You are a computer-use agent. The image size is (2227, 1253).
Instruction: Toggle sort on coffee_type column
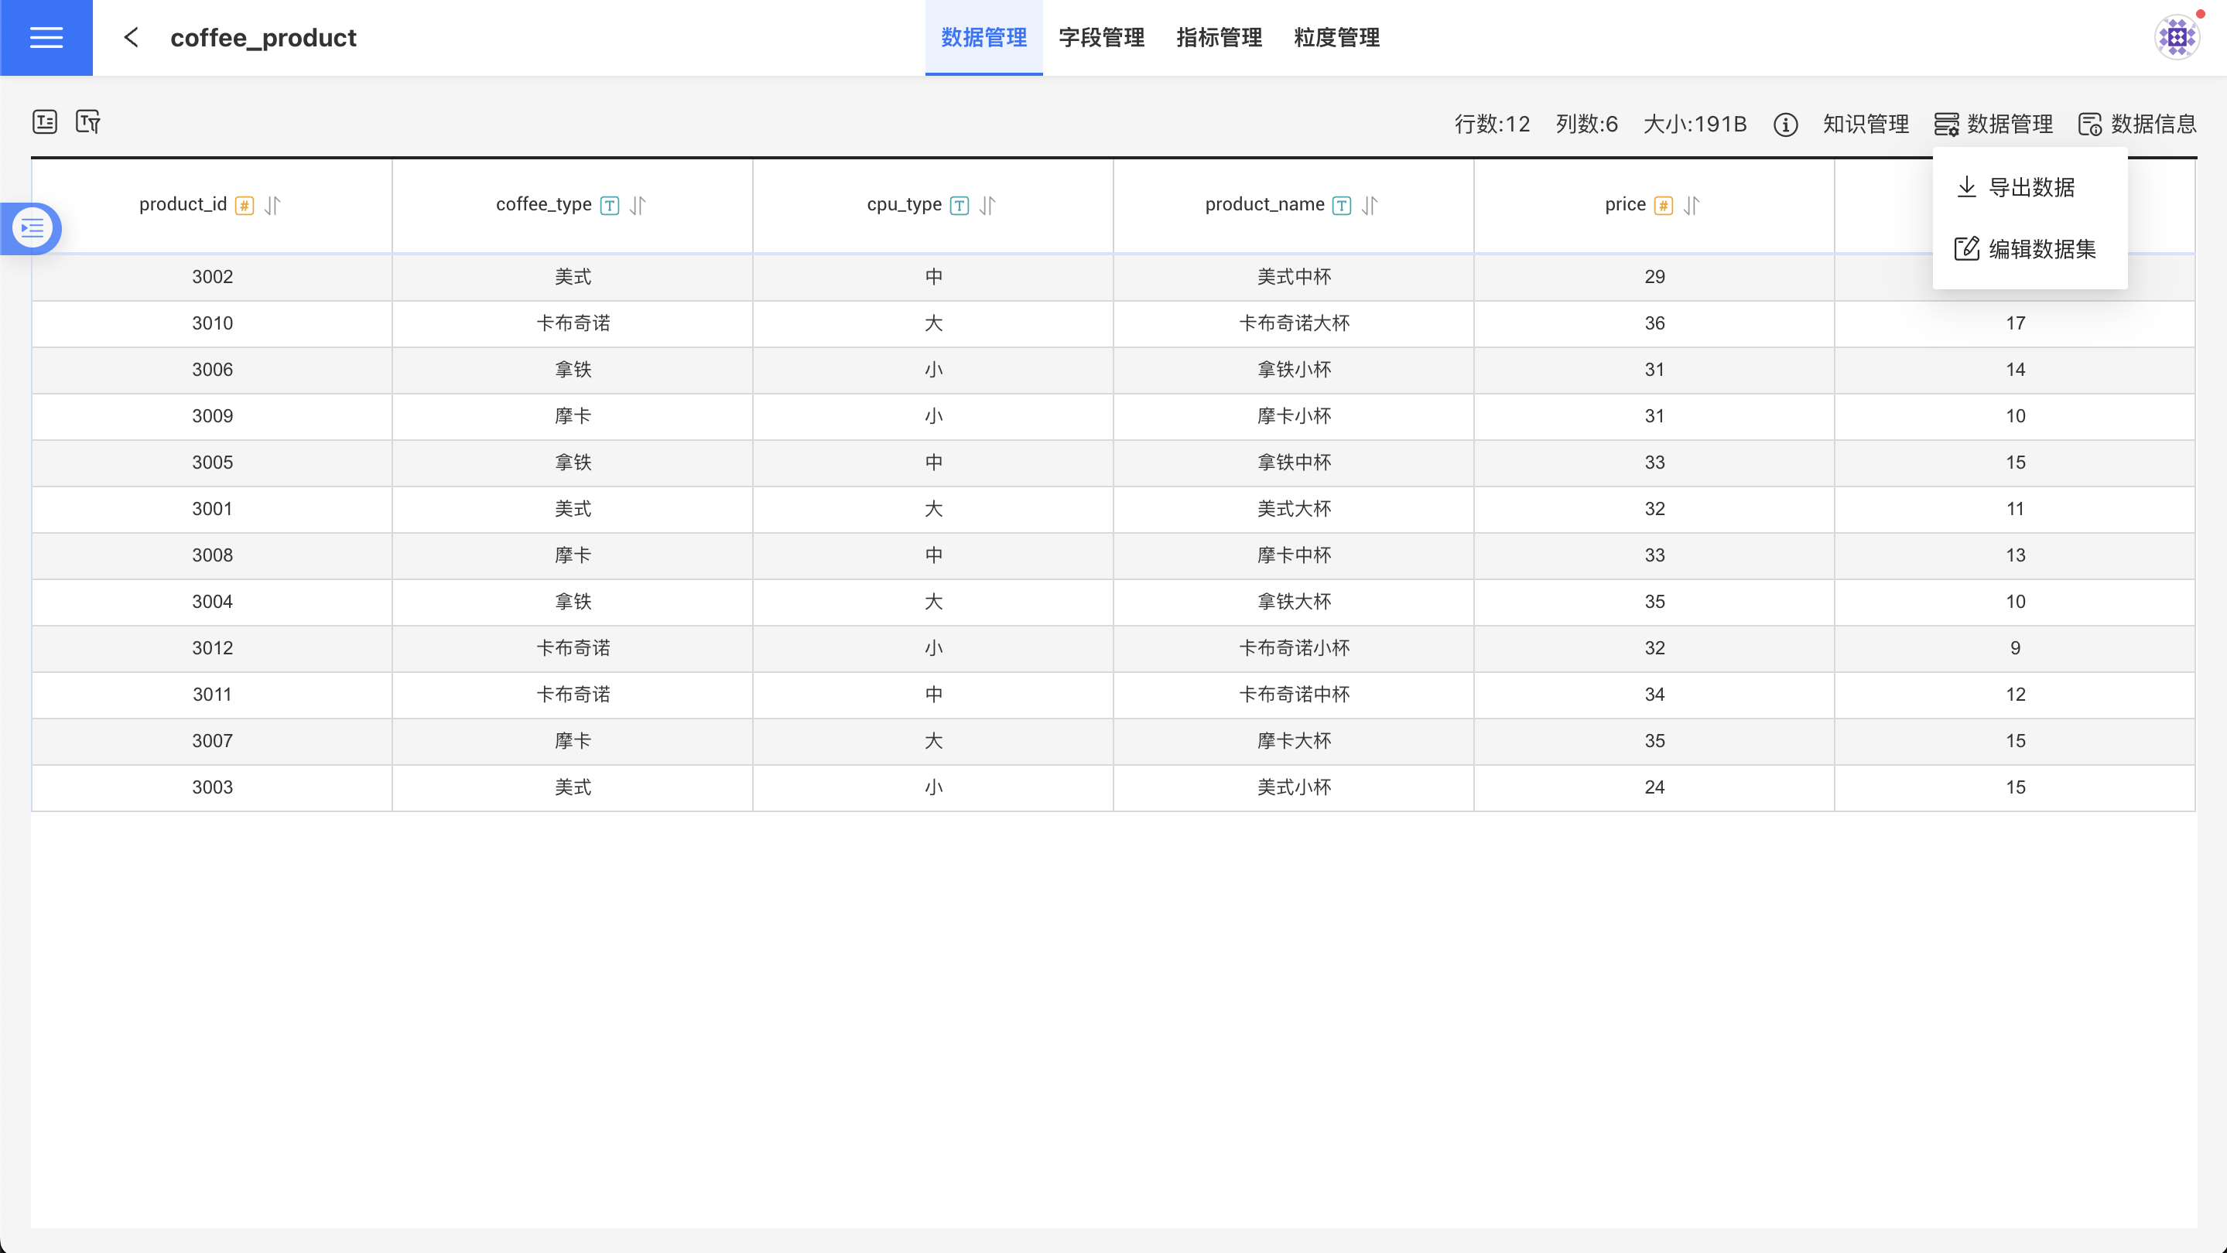(638, 206)
